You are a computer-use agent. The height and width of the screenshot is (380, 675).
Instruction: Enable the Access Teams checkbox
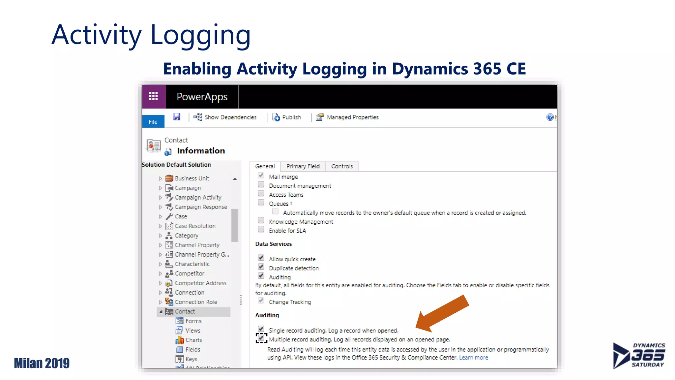pyautogui.click(x=261, y=193)
